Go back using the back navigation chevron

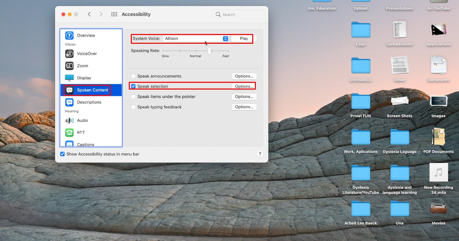click(89, 14)
